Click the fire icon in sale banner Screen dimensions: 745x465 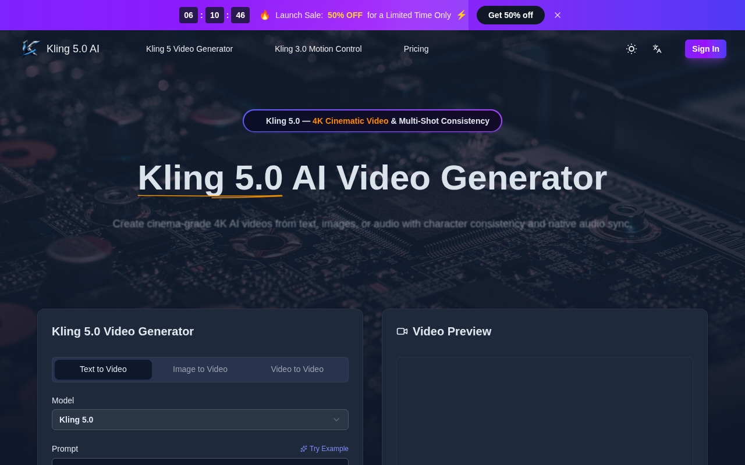(265, 15)
